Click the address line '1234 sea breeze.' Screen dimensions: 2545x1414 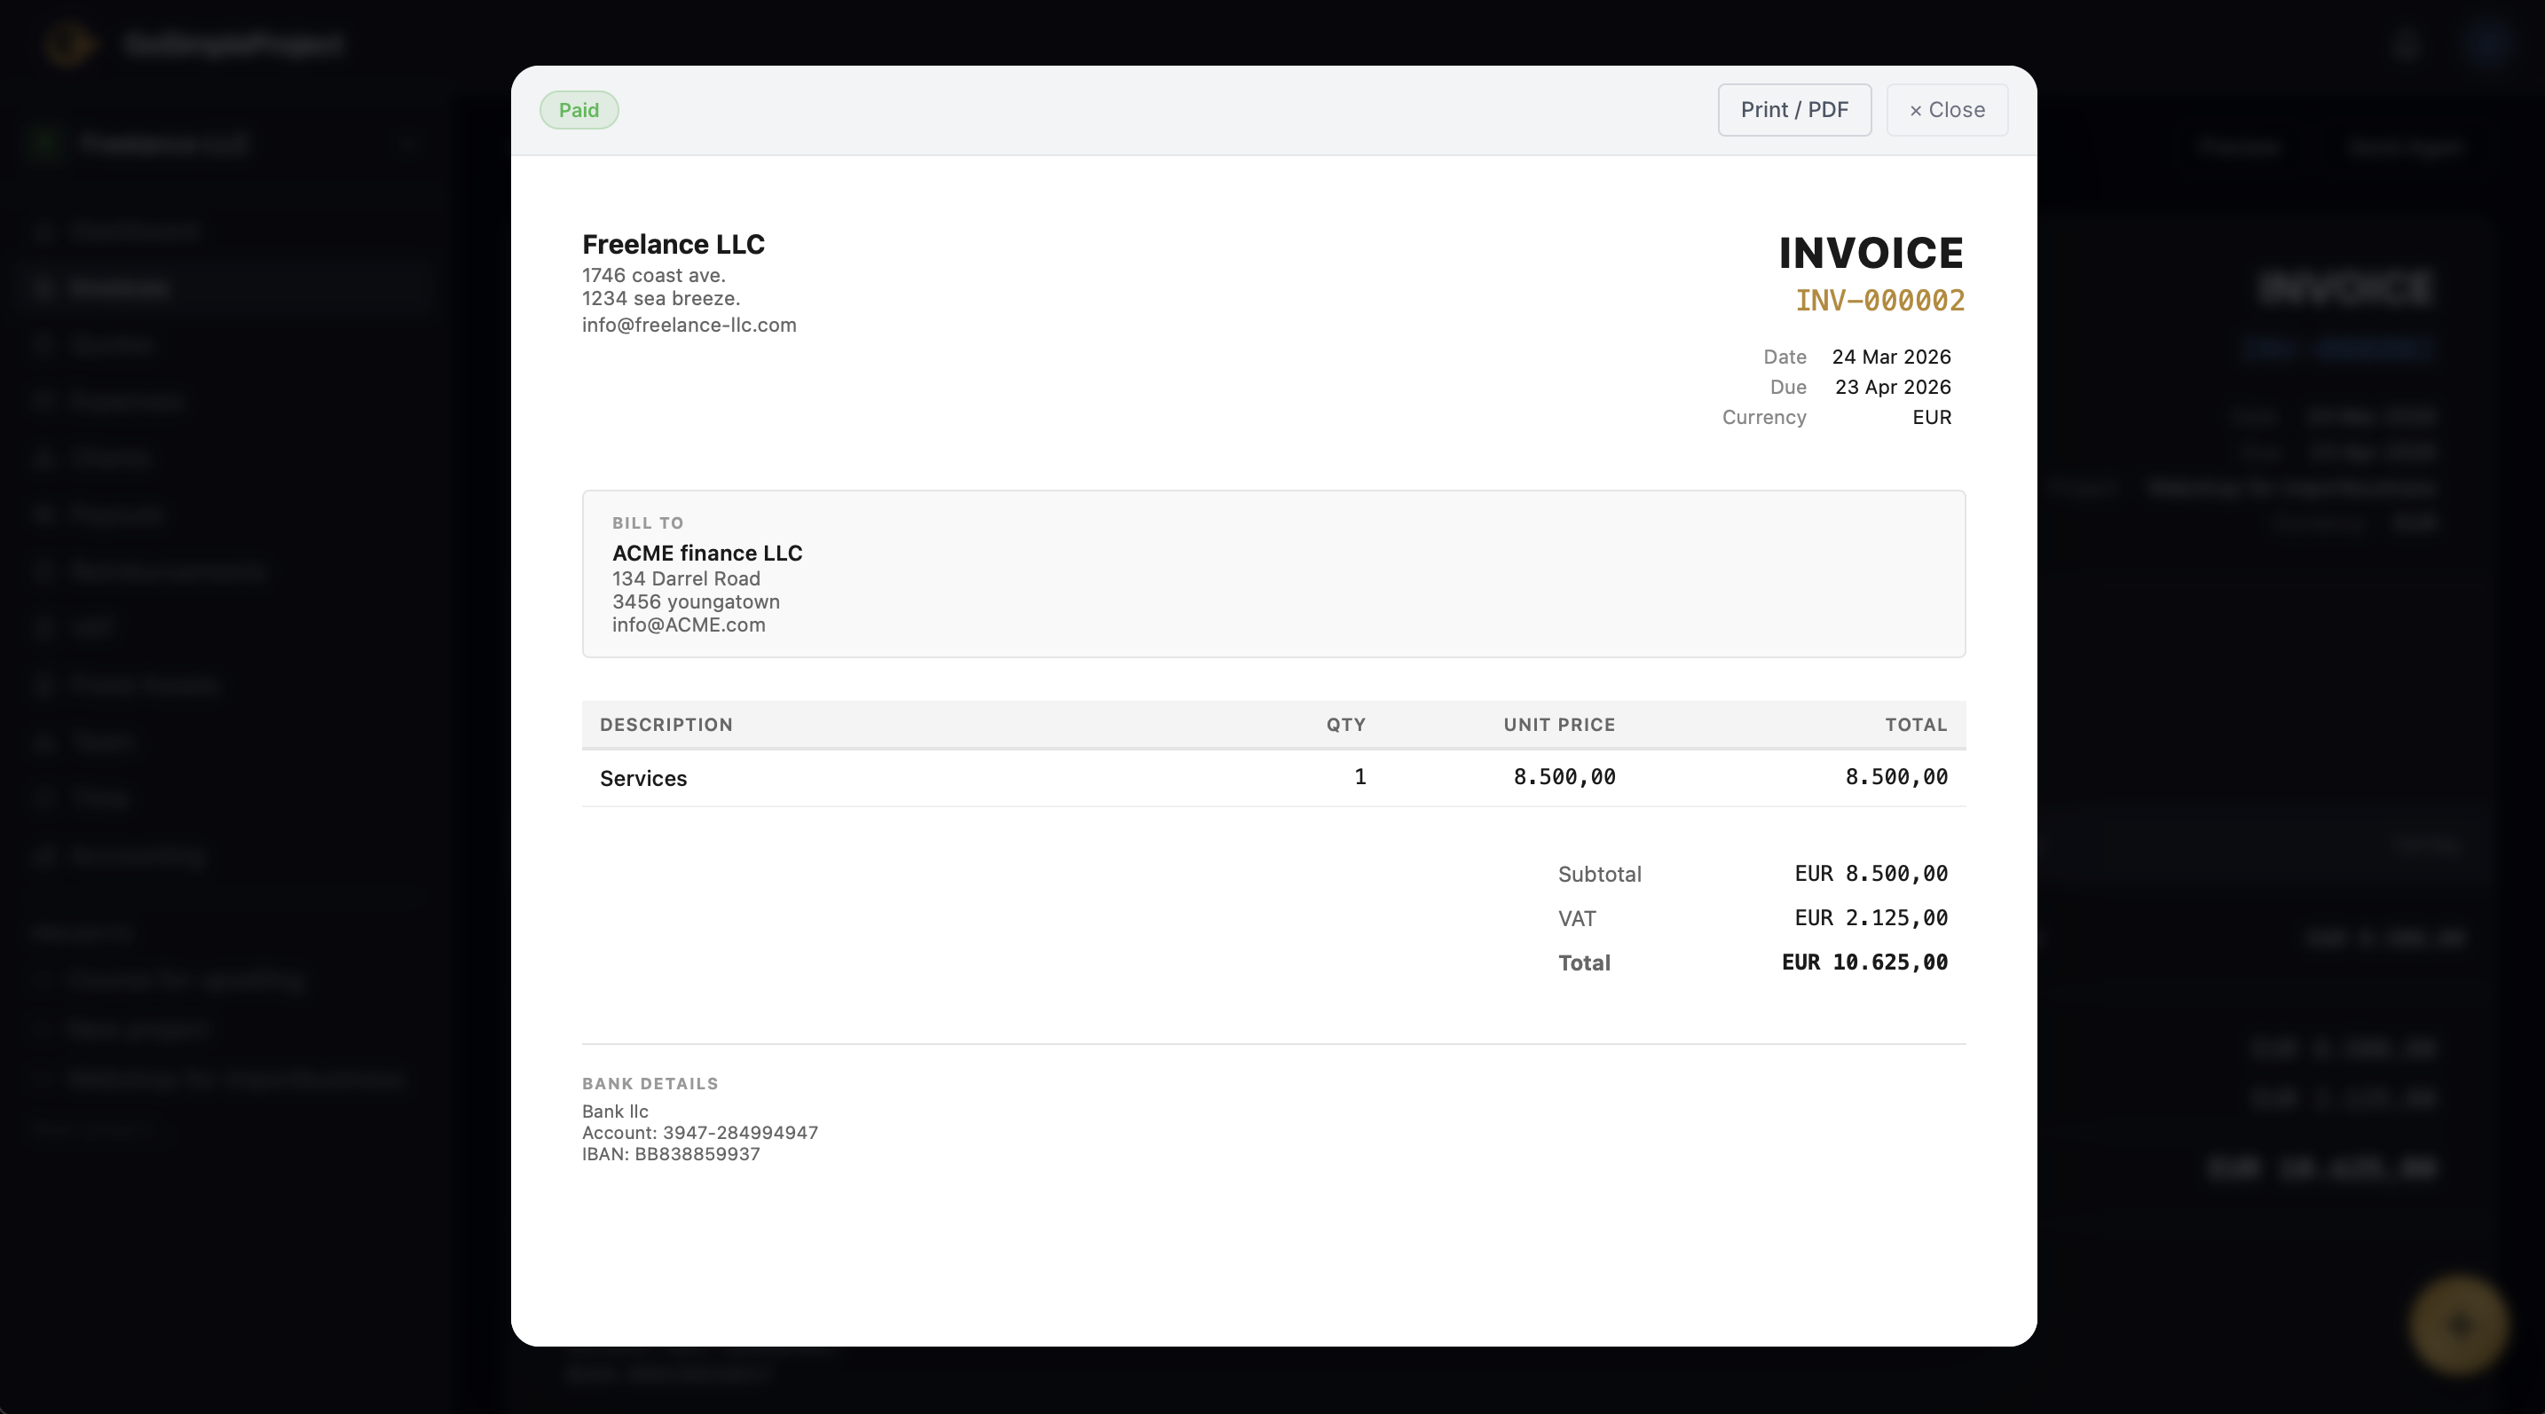pyautogui.click(x=661, y=298)
